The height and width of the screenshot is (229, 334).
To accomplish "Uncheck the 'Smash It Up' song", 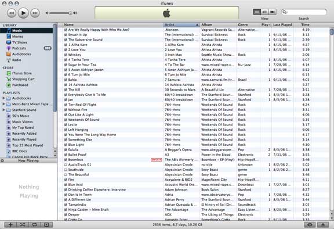I will pos(66,35).
